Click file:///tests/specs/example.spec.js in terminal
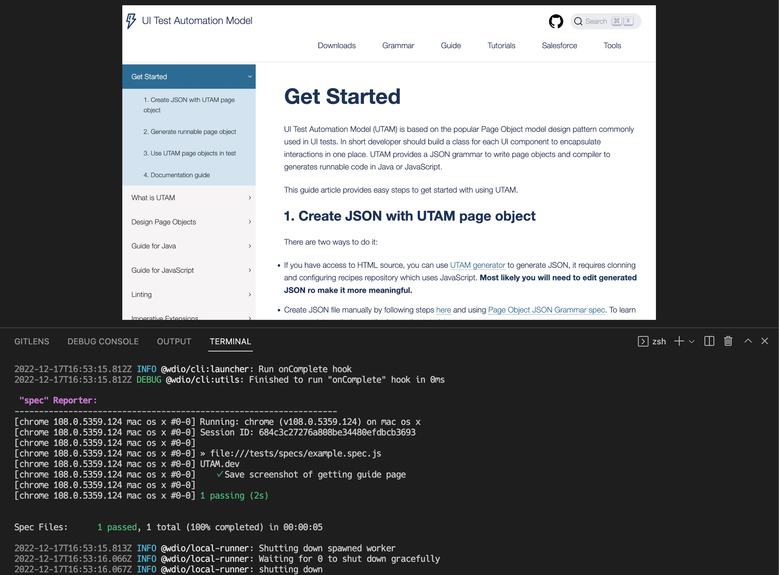 (x=295, y=453)
